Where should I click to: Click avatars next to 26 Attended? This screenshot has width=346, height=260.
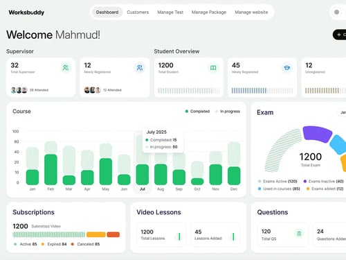[19, 90]
